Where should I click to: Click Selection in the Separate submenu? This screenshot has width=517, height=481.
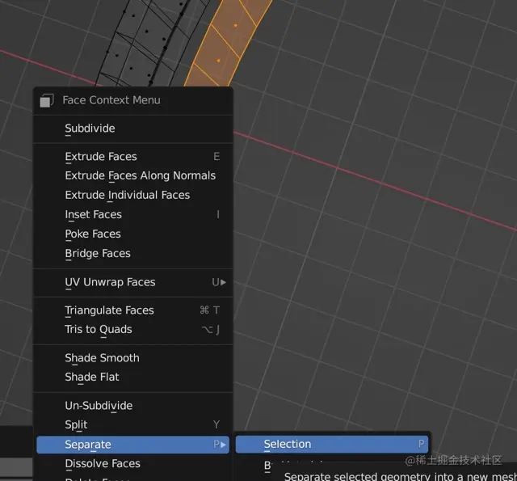(332, 444)
